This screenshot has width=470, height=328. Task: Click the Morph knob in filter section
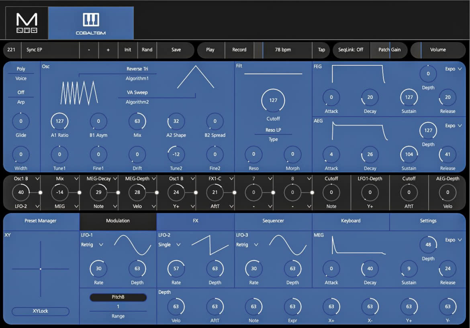click(292, 154)
